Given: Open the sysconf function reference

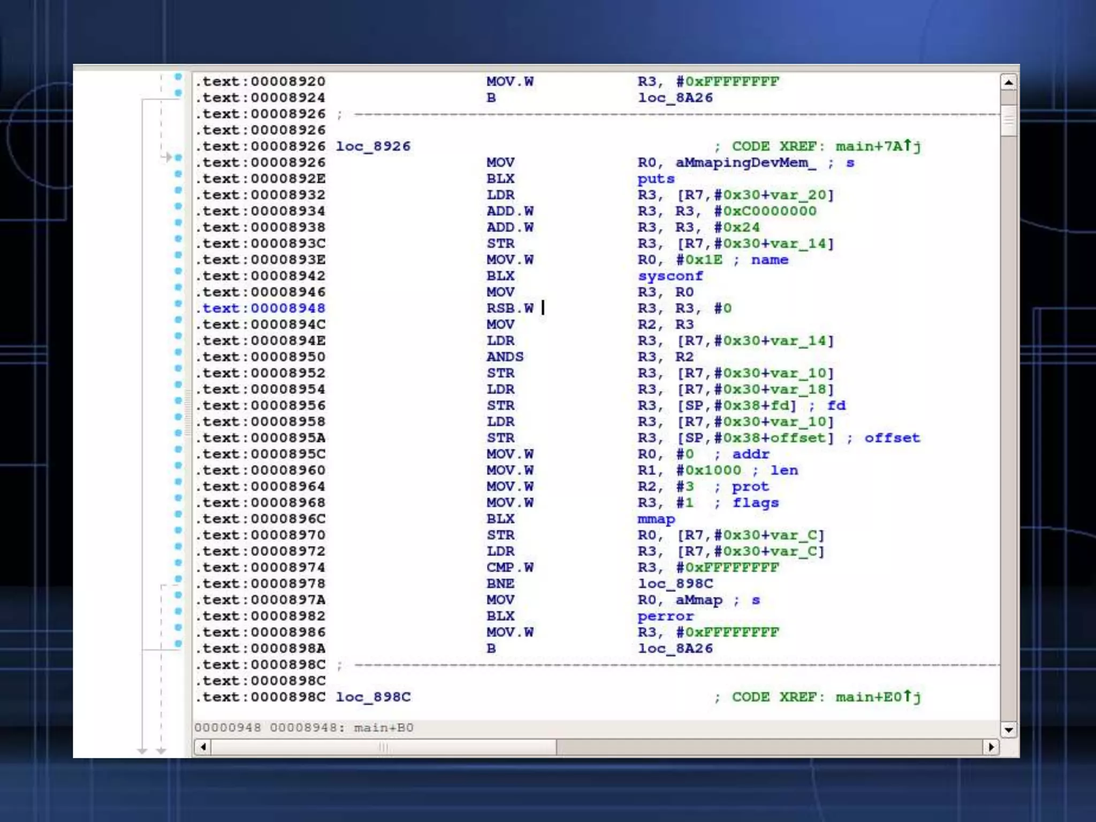Looking at the screenshot, I should (670, 276).
